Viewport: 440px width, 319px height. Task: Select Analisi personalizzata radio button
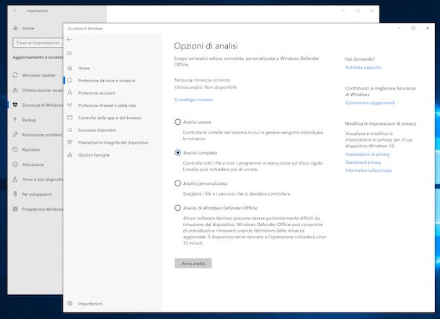[177, 183]
